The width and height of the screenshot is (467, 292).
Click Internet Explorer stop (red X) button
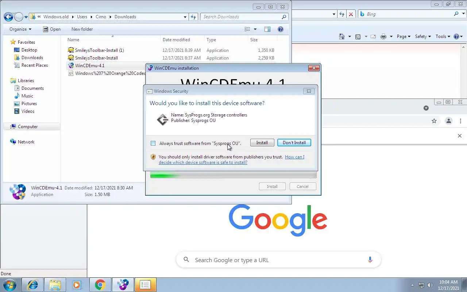[351, 14]
